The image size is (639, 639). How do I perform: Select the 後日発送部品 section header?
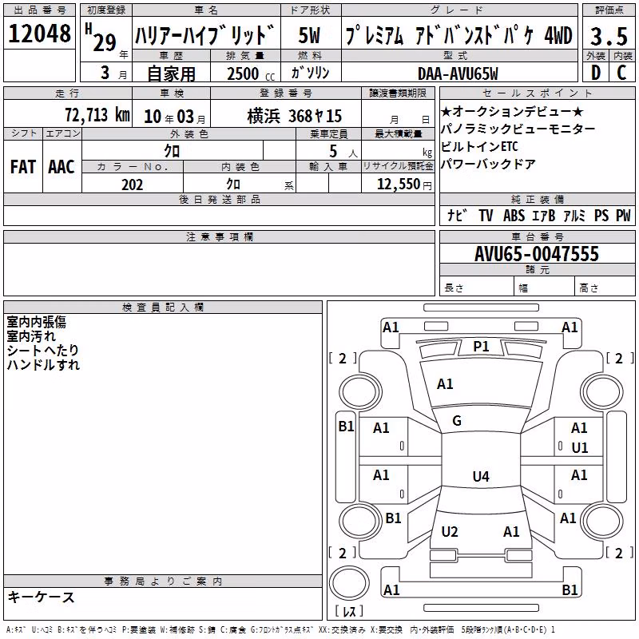coord(219,199)
